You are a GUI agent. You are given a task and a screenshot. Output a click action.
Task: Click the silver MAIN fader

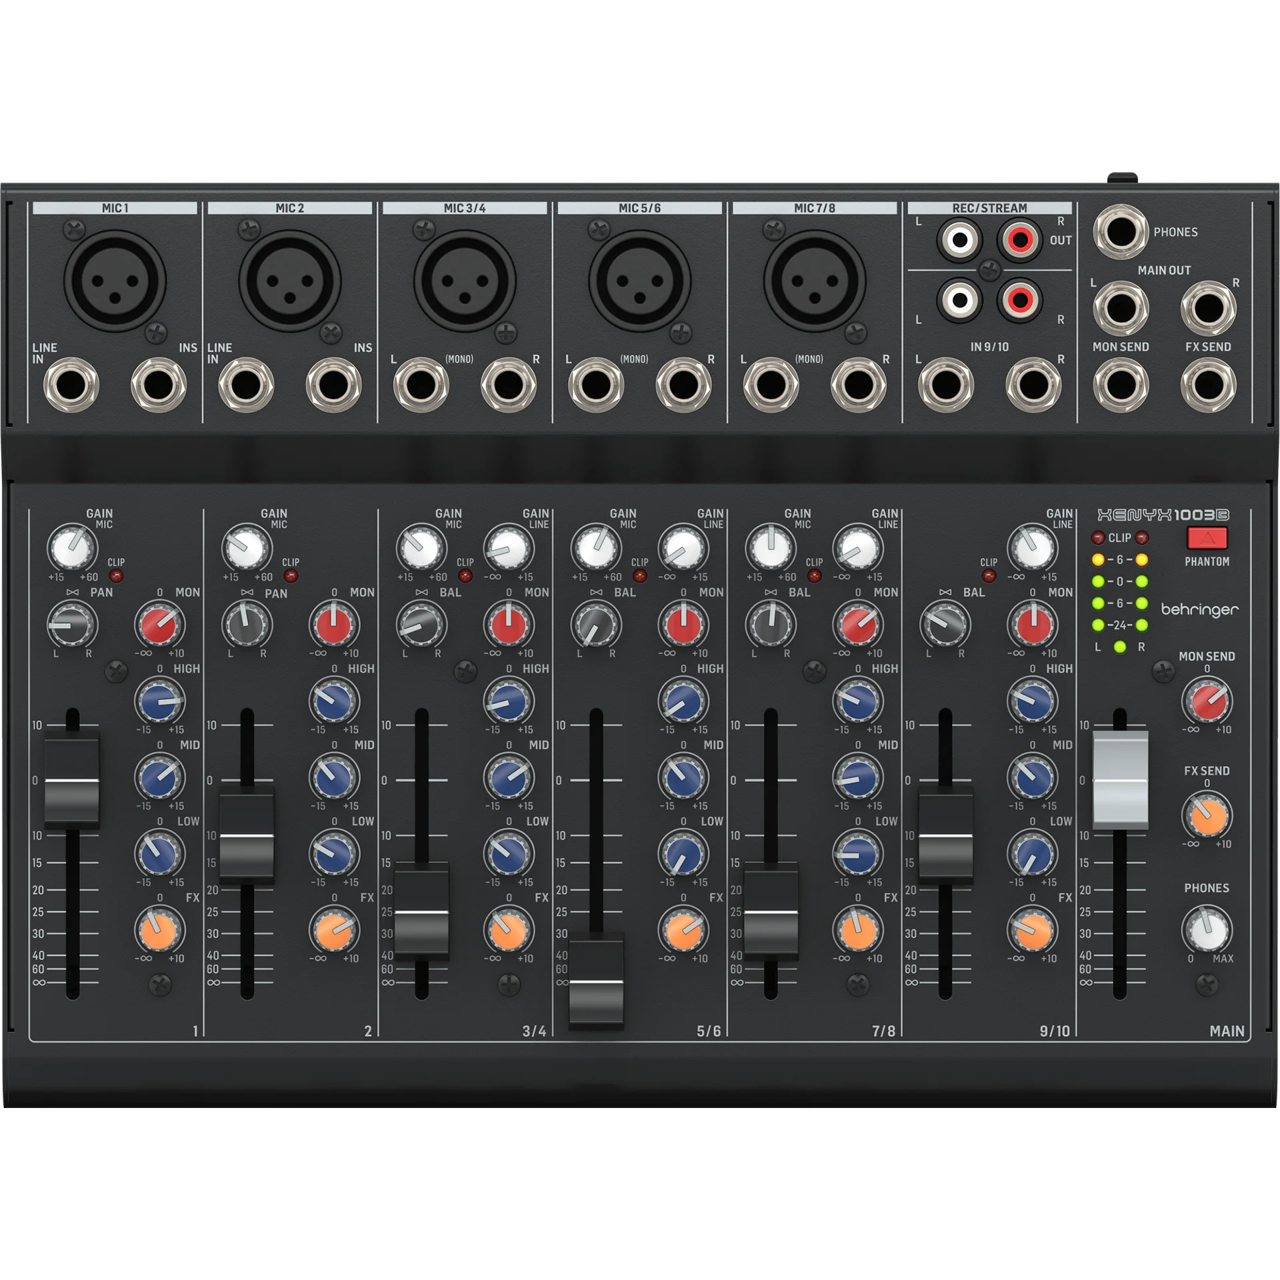click(1120, 780)
